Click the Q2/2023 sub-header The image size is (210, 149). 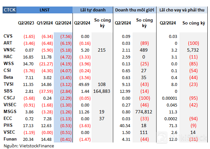pos(26,23)
